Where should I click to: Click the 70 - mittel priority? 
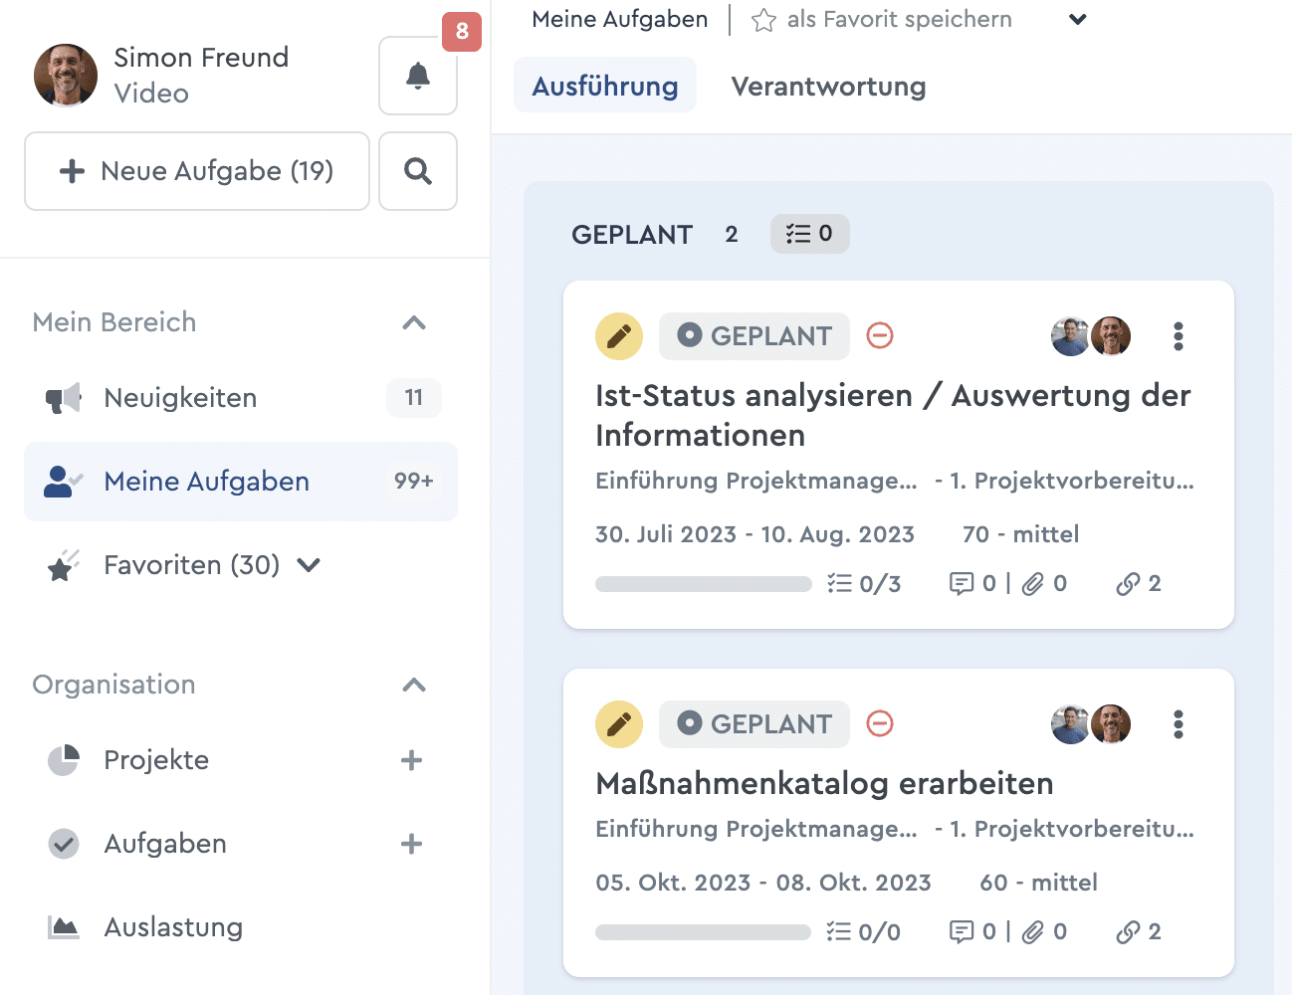tap(1020, 534)
